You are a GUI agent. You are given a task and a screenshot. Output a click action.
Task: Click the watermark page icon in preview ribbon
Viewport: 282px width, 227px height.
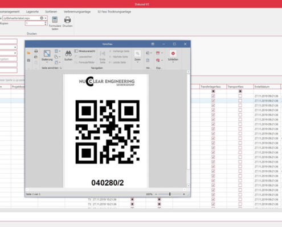click(x=148, y=60)
